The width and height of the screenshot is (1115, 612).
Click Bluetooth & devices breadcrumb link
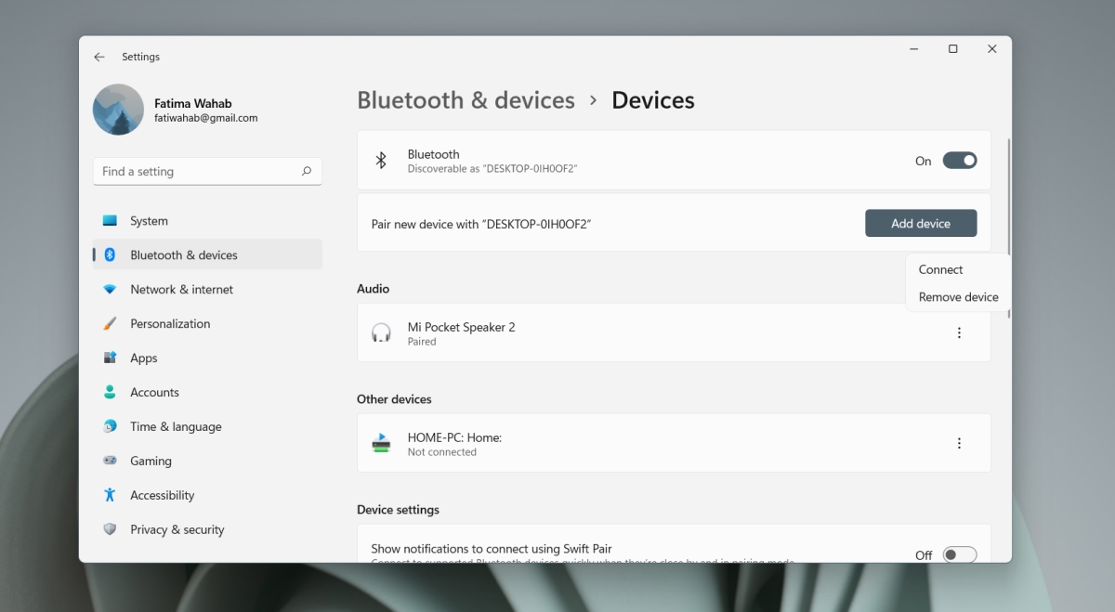[466, 100]
